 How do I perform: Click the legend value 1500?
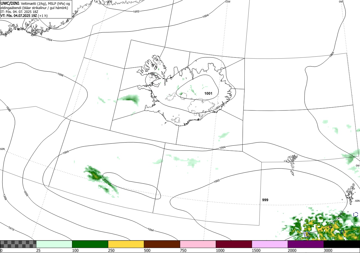[x=256, y=250]
